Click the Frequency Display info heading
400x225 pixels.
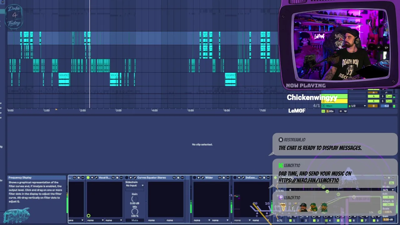(x=20, y=177)
